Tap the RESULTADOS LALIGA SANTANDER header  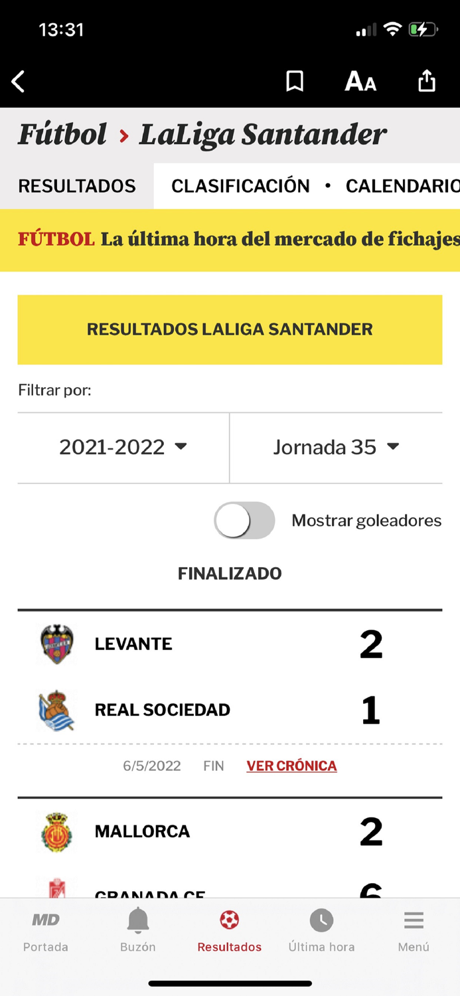tap(230, 329)
